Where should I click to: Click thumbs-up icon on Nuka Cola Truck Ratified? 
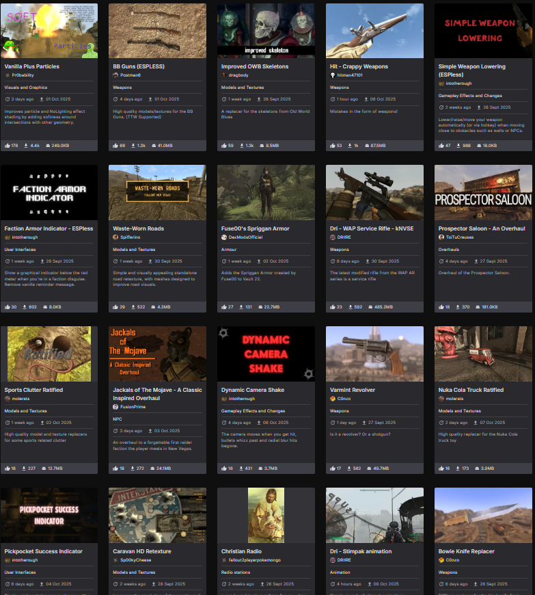pyautogui.click(x=441, y=468)
